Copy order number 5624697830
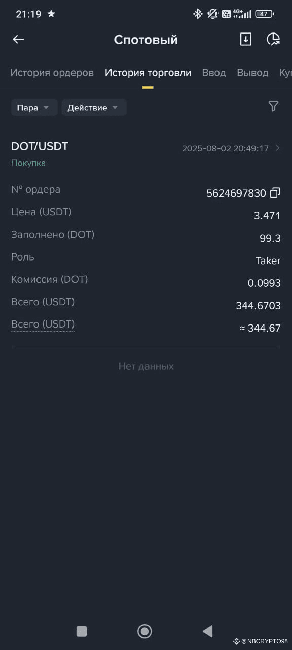 pyautogui.click(x=275, y=192)
